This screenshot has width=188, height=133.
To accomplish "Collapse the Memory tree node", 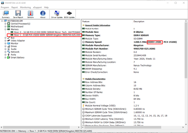I will 5,29.
